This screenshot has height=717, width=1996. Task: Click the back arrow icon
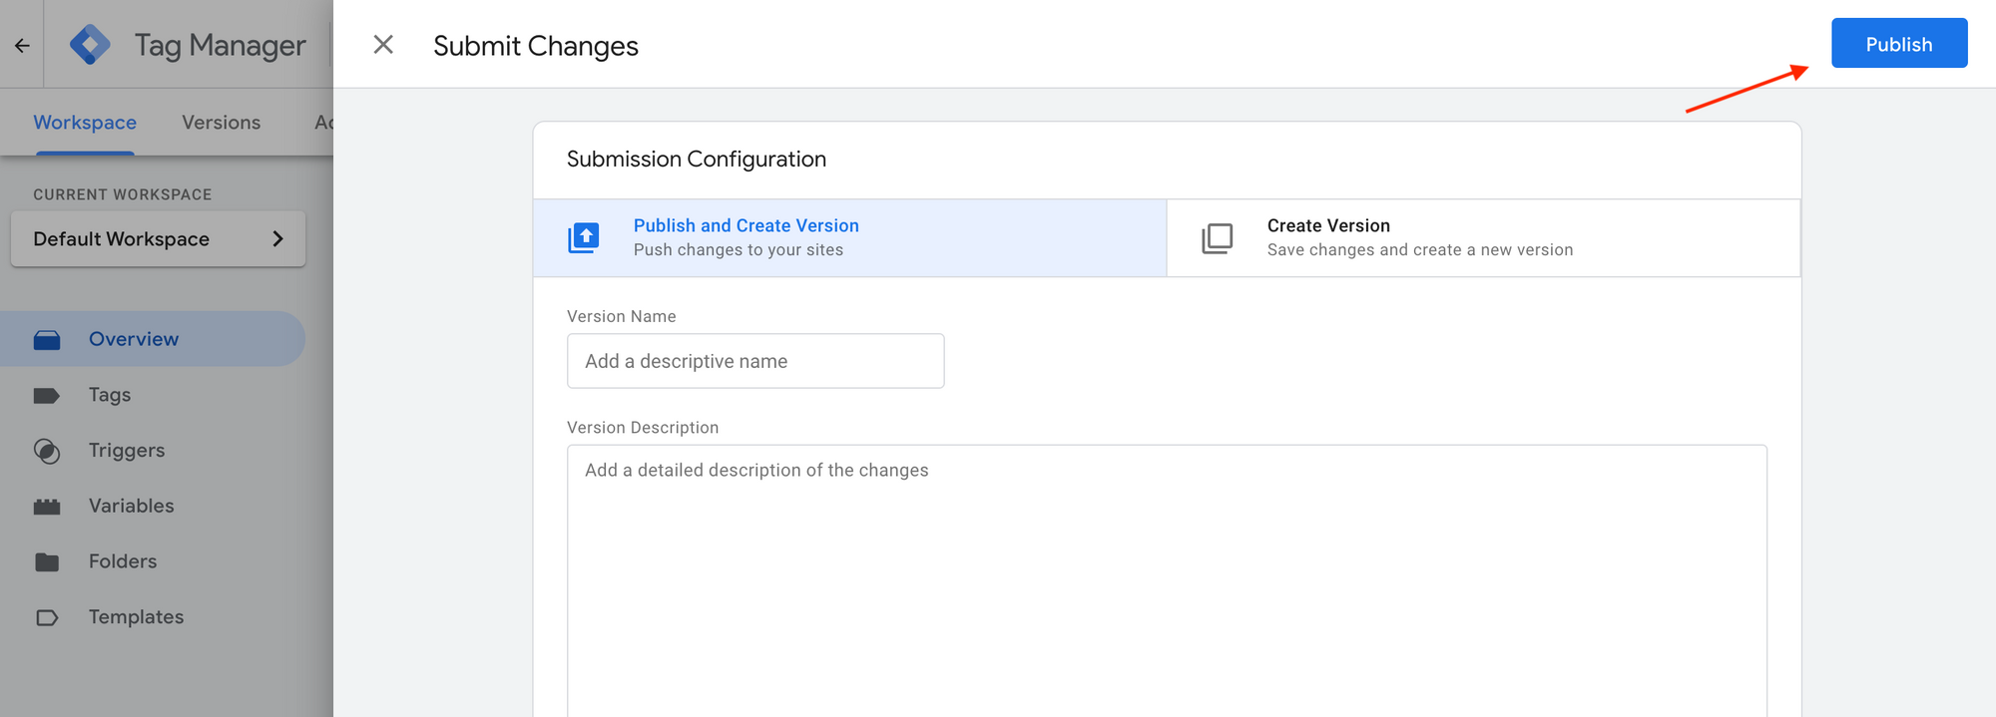coord(22,45)
